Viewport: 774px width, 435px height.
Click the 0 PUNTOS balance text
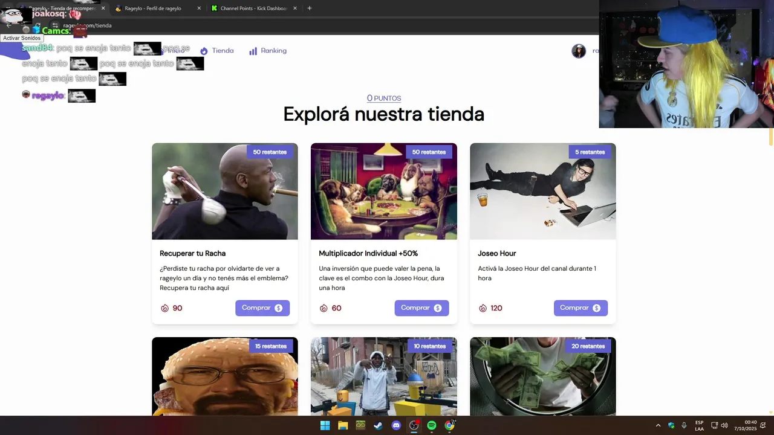(x=384, y=98)
